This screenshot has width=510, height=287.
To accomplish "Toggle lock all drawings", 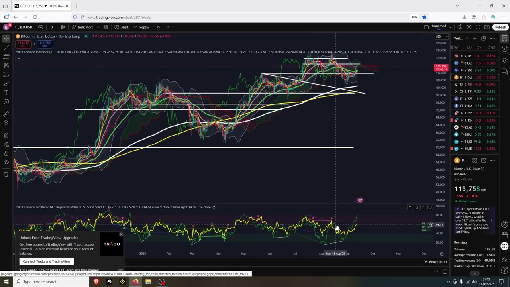I will 6,153.
